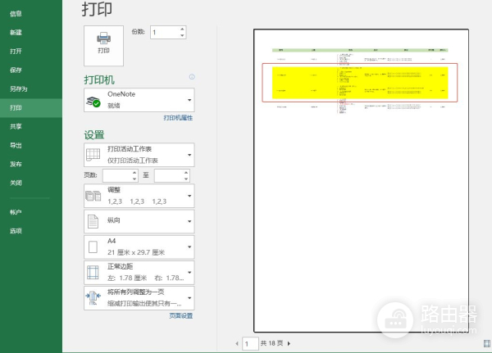Open the A4 paper size dropdown
492x353 pixels.
pos(139,247)
